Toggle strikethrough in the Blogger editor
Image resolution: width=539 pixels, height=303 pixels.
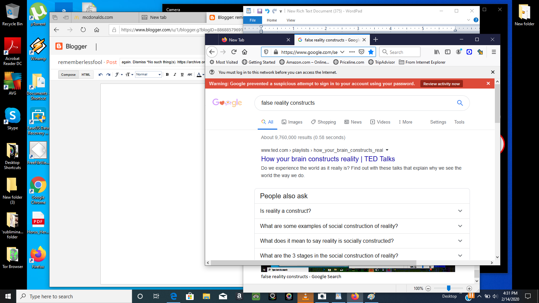(190, 74)
